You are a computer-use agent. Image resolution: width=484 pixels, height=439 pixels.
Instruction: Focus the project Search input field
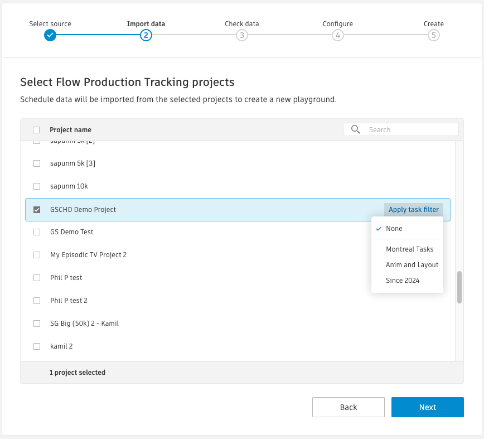(x=411, y=129)
